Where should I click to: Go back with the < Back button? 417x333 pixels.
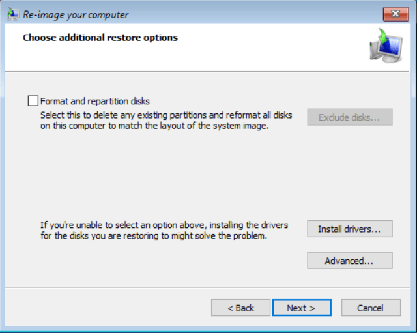[240, 308]
